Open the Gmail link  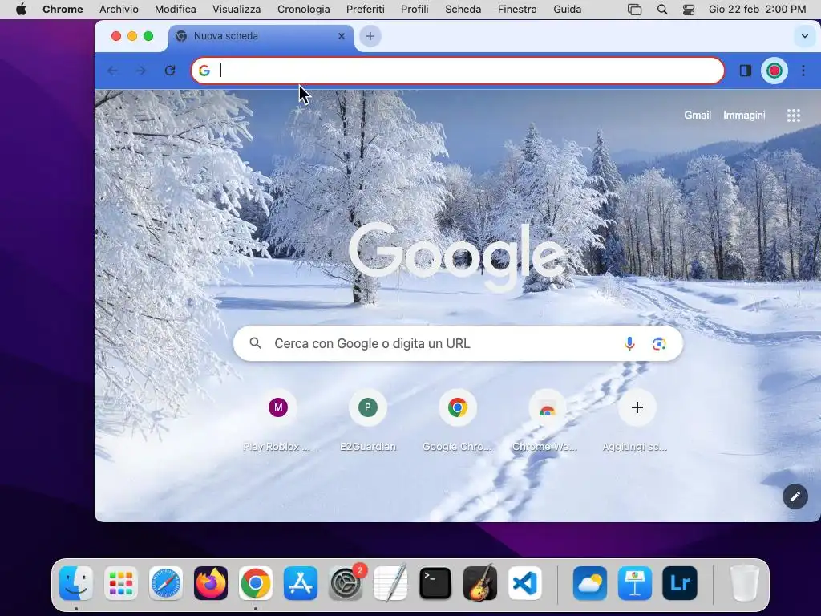pyautogui.click(x=698, y=115)
